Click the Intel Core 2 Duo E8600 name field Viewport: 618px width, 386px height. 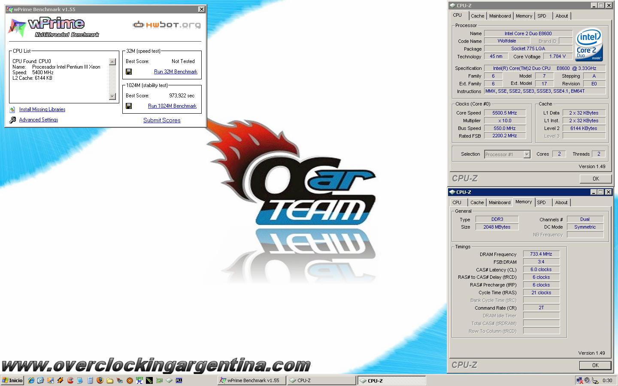coord(528,33)
